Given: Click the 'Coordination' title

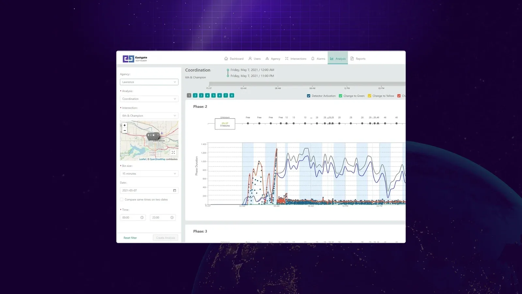Looking at the screenshot, I should coord(198,70).
